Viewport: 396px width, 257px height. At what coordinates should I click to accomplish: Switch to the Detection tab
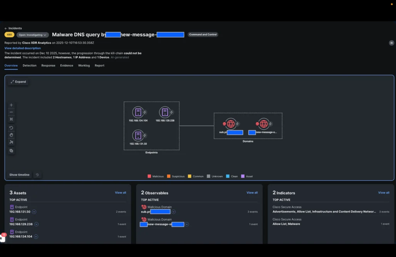(x=29, y=66)
